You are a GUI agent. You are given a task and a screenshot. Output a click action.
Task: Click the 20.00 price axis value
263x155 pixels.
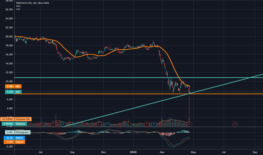[x=9, y=37]
